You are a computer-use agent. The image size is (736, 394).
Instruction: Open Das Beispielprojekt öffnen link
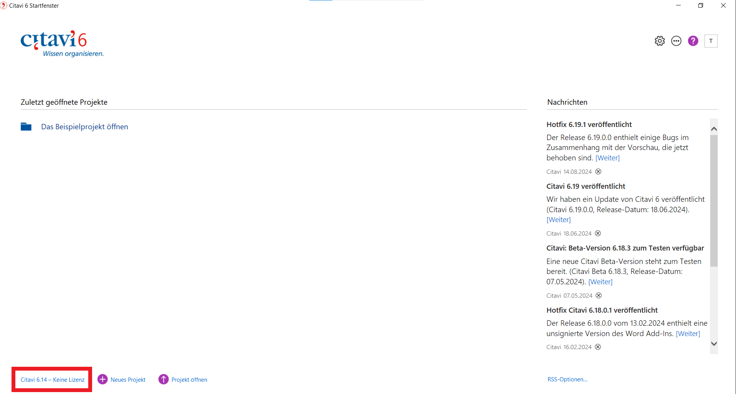84,127
